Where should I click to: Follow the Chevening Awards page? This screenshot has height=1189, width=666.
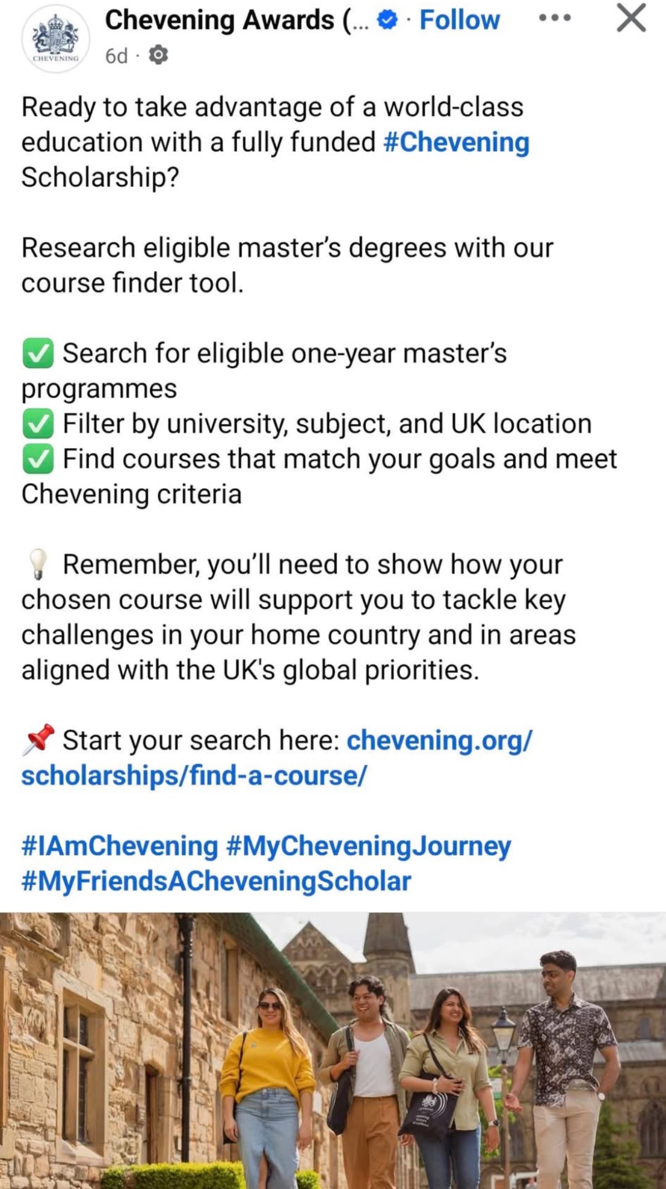pos(459,20)
